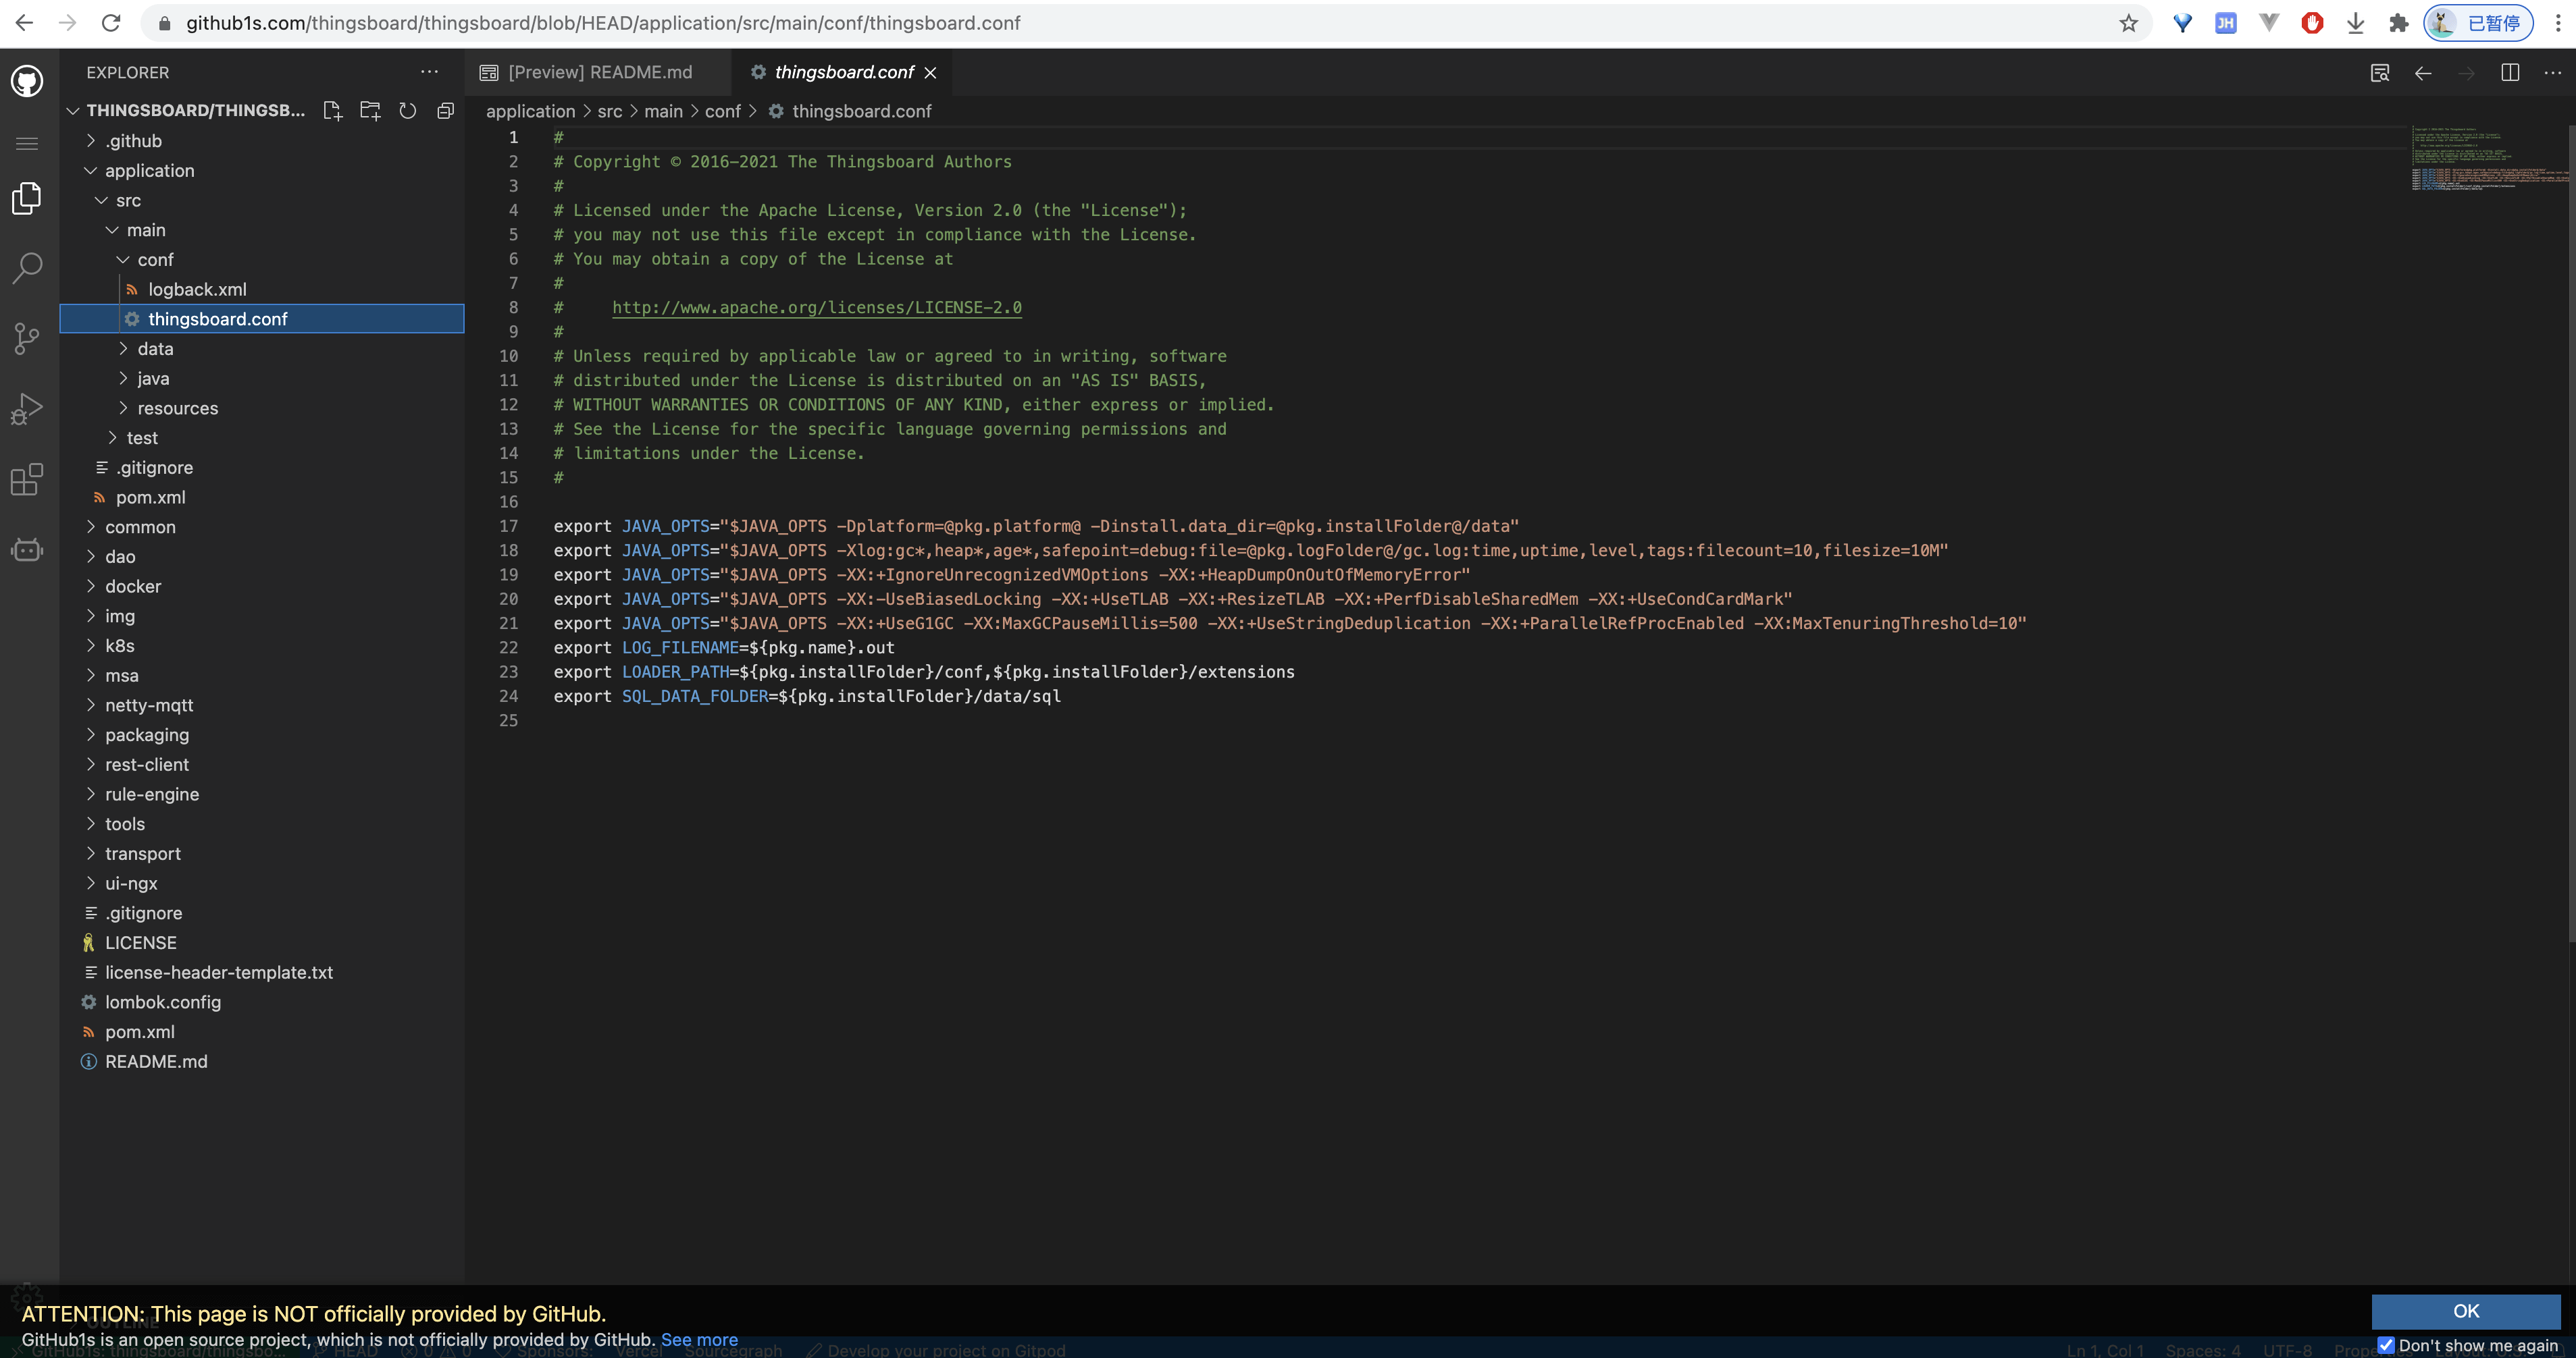Viewport: 2576px width, 1358px height.
Task: Click the New File icon in Explorer
Action: point(332,111)
